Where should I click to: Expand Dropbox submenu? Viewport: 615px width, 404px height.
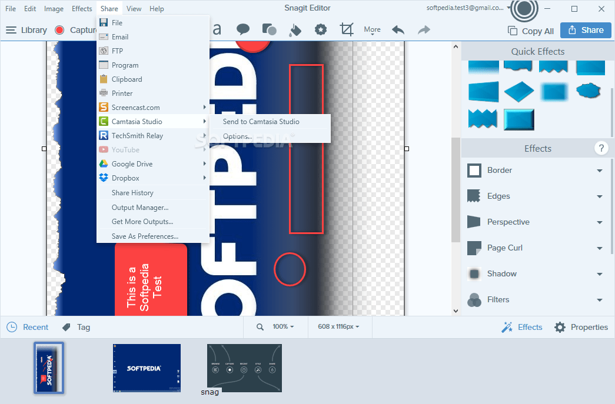tap(153, 178)
